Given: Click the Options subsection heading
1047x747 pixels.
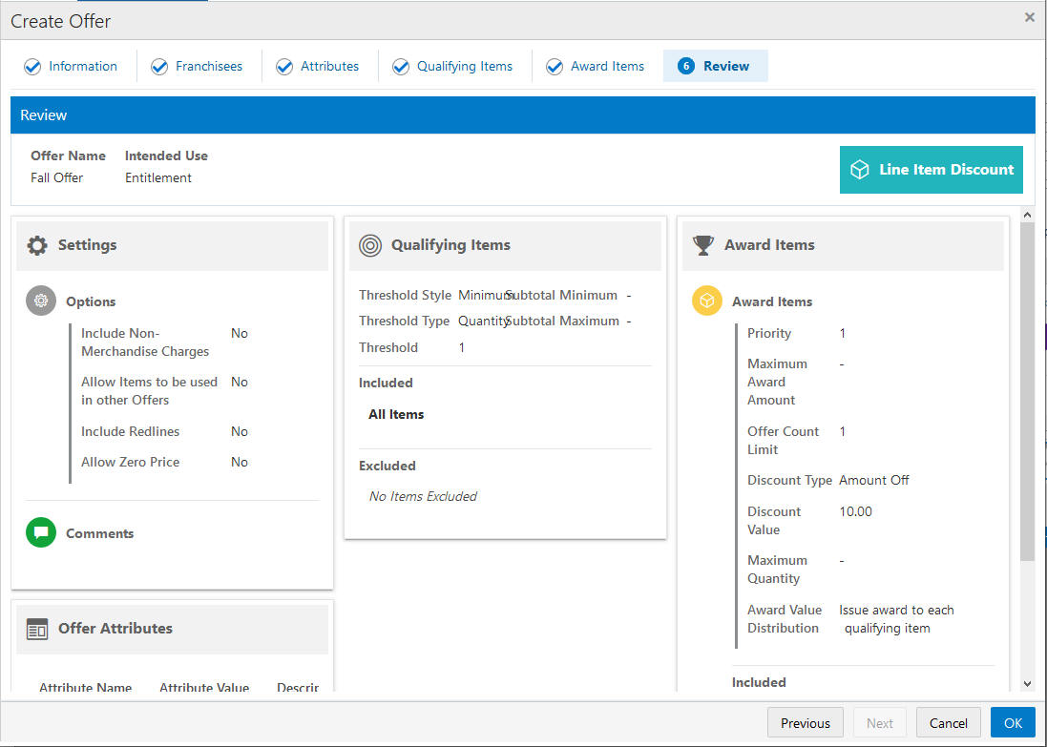Looking at the screenshot, I should [x=91, y=301].
